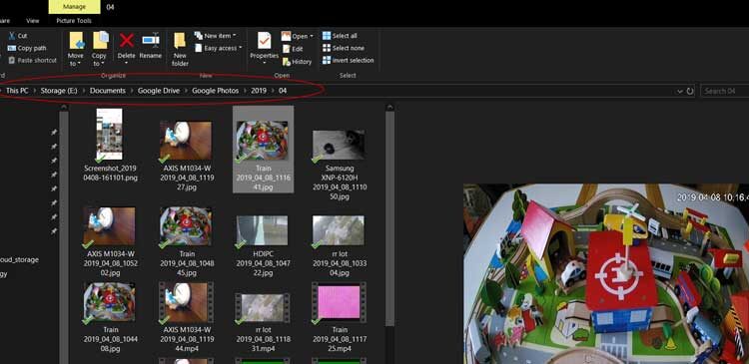This screenshot has height=364, width=749.
Task: Click the Delete red X icon
Action: pyautogui.click(x=126, y=41)
